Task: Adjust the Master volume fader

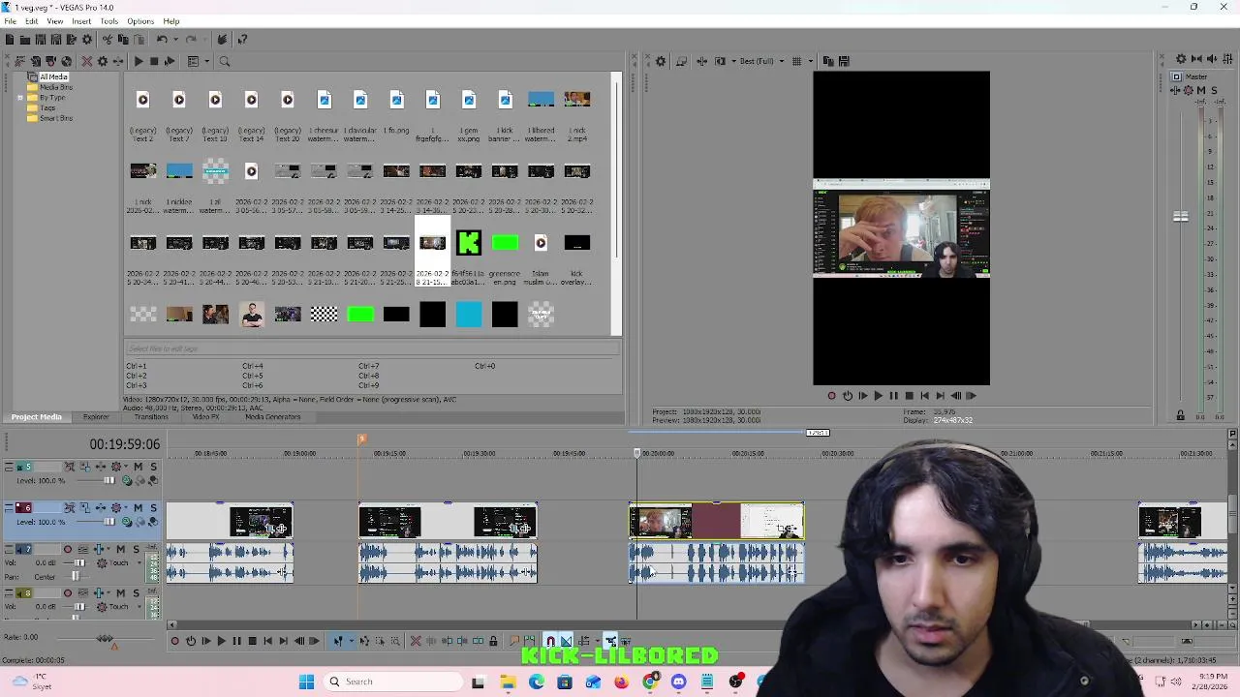Action: pos(1180,217)
